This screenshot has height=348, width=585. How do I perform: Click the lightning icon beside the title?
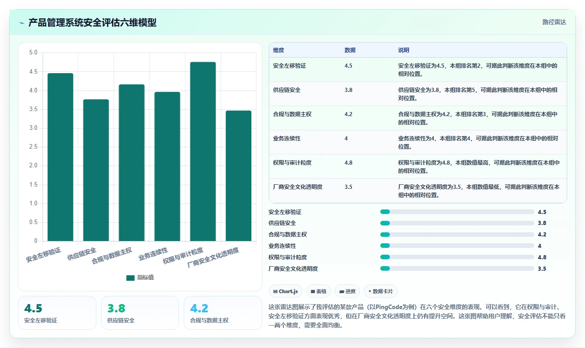click(21, 23)
